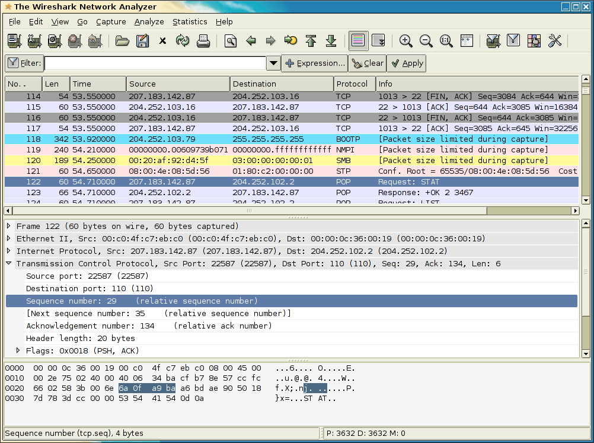
Task: Click the Find Packet magnifier icon
Action: (231, 41)
